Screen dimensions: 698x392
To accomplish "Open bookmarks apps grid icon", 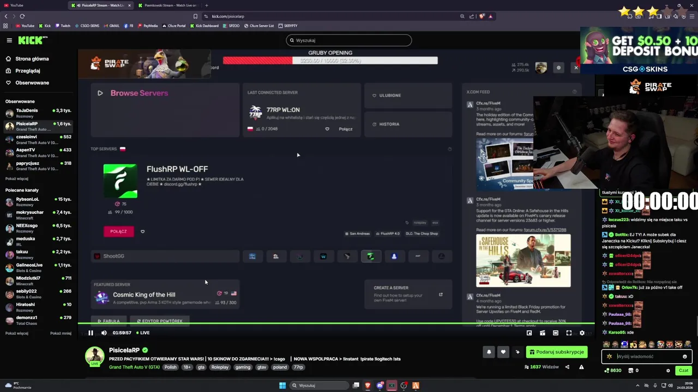I will click(x=5, y=26).
